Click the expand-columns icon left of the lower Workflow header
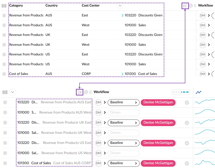This screenshot has width=215, height=168. 80,92
